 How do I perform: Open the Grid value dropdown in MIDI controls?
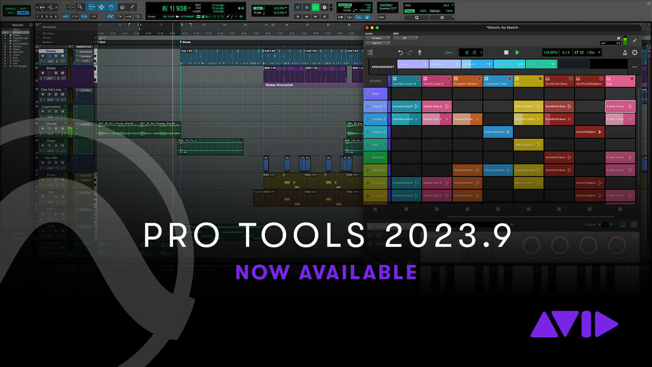click(x=453, y=5)
